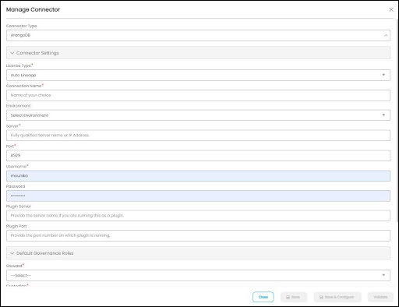Screen dimensions: 399x307
Task: Click the Connection Name input field
Action: point(198,95)
